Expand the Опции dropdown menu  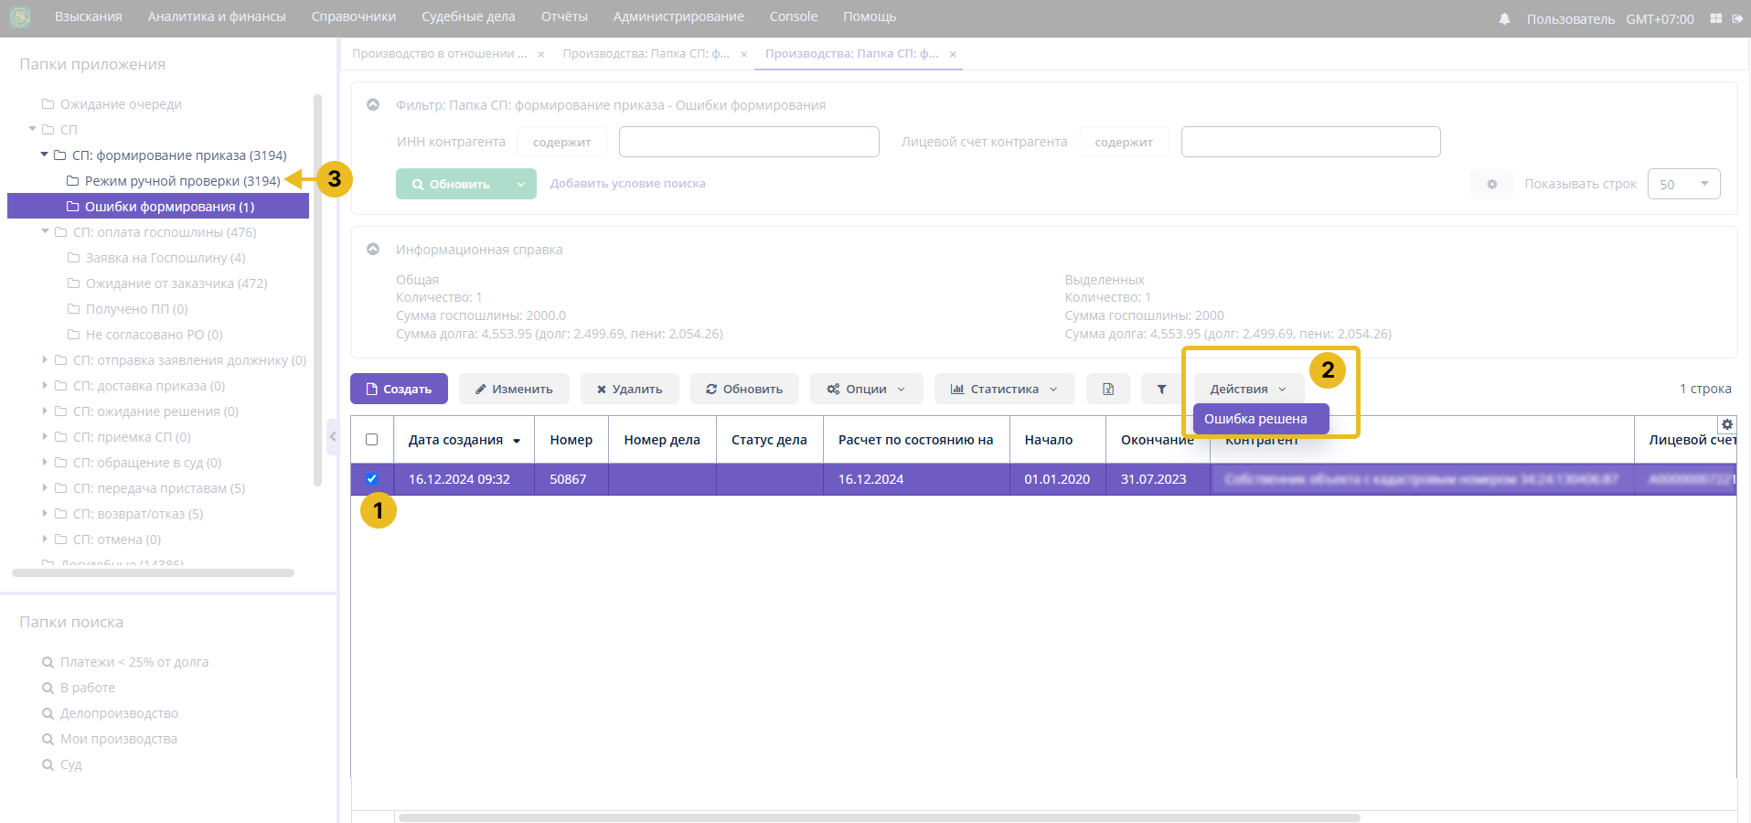(x=866, y=389)
